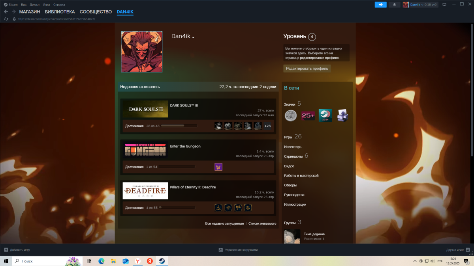Open File Explorer from the taskbar

click(x=113, y=261)
